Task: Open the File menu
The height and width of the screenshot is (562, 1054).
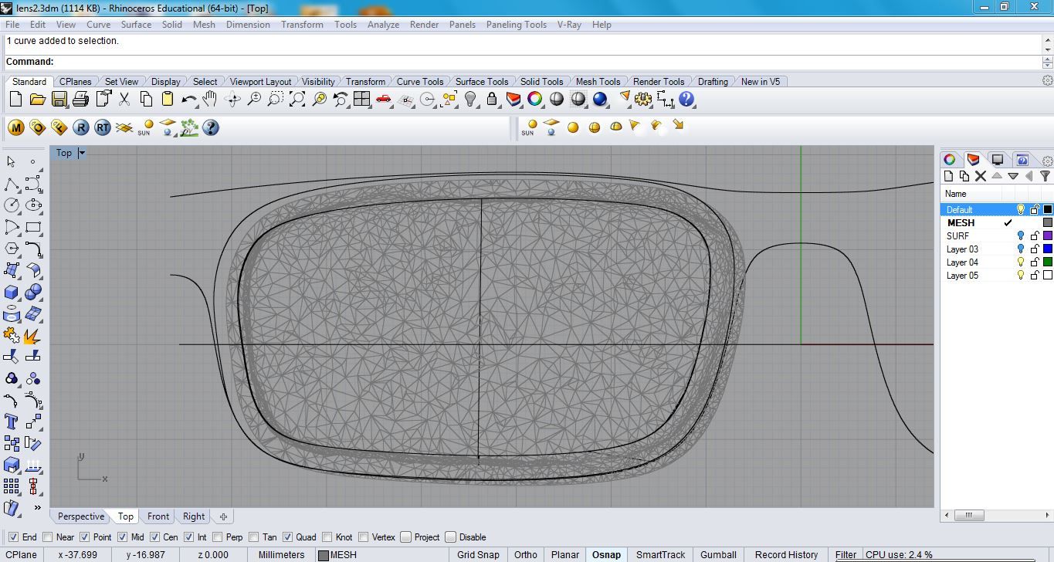Action: click(12, 24)
